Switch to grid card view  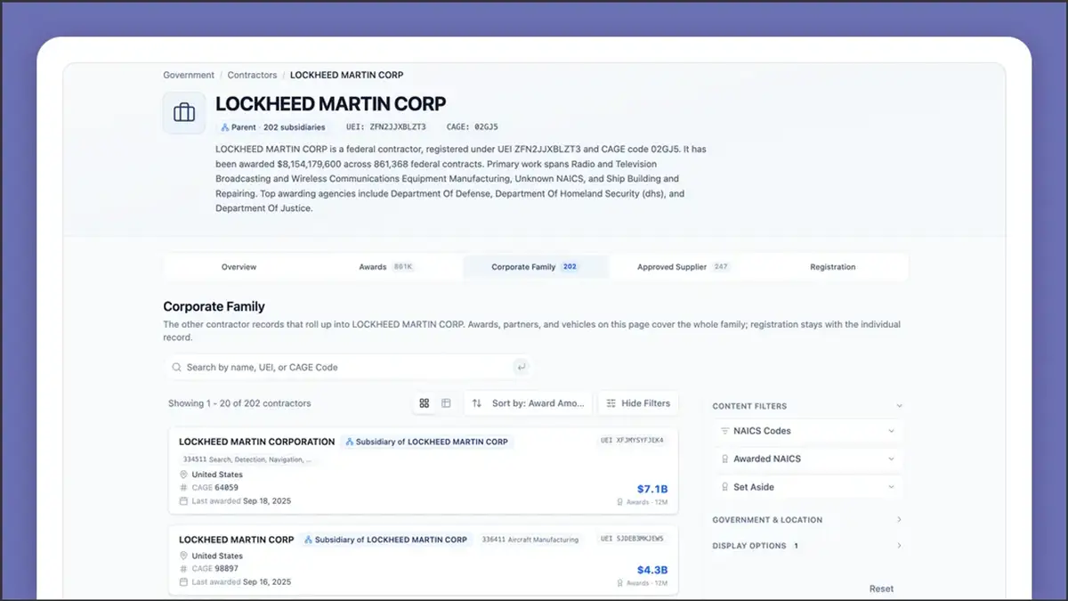coord(425,403)
